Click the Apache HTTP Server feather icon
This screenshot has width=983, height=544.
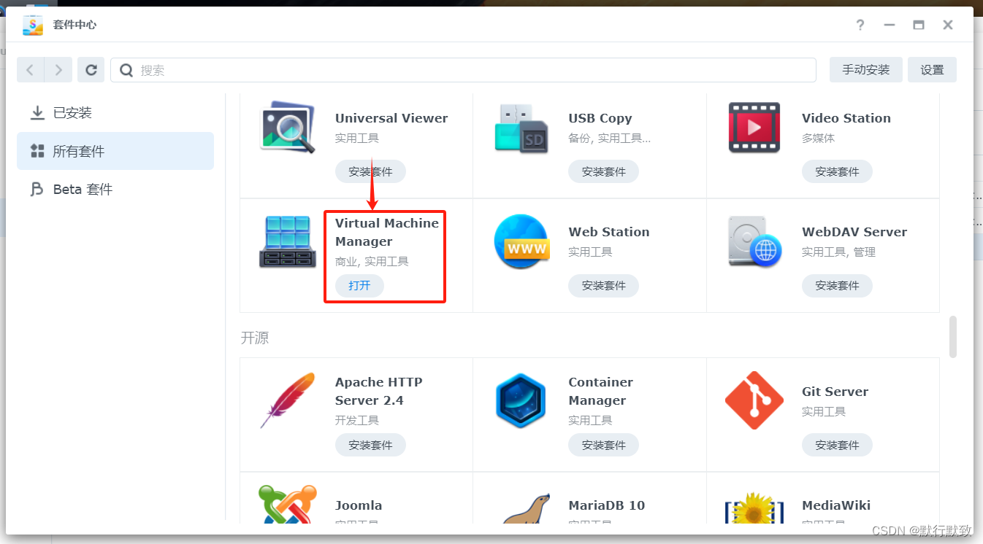tap(288, 400)
